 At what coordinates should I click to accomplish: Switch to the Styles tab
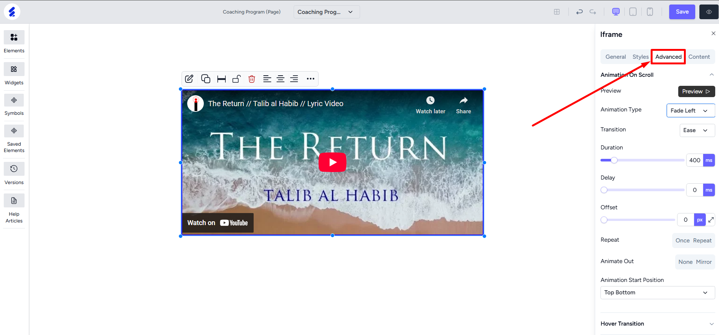640,57
